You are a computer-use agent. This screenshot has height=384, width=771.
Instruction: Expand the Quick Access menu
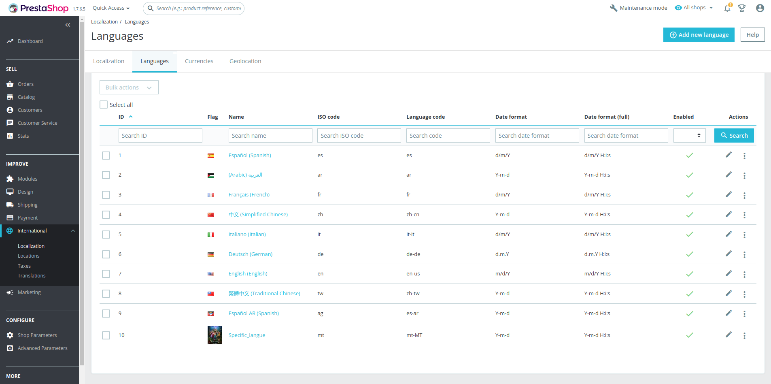click(110, 8)
